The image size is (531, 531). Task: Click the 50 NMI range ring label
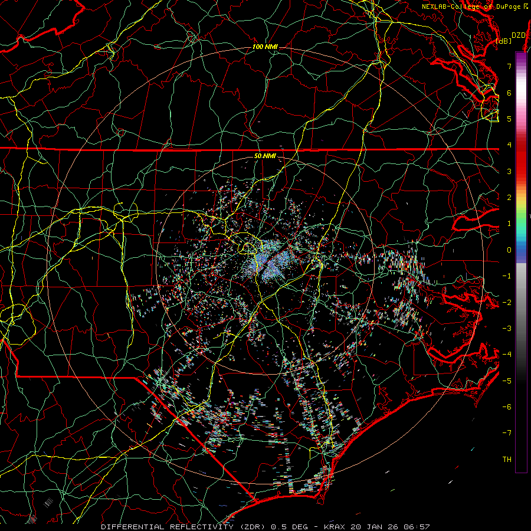click(x=265, y=156)
